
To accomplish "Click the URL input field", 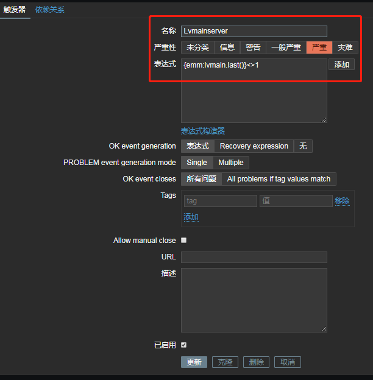I will point(254,257).
